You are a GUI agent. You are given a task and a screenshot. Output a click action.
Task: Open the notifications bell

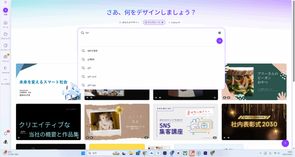coord(5,133)
